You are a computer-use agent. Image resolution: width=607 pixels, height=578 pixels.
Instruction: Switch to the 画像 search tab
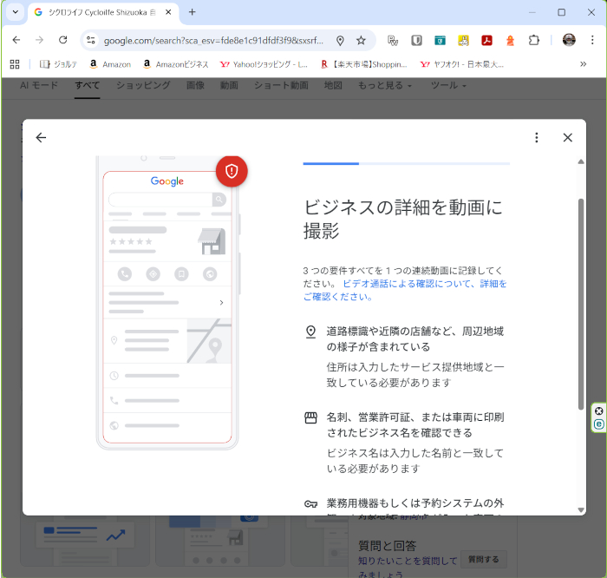(195, 86)
